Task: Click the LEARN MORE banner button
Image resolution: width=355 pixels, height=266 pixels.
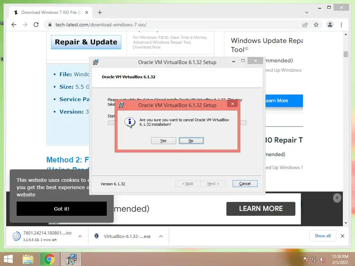Action: 261,209
